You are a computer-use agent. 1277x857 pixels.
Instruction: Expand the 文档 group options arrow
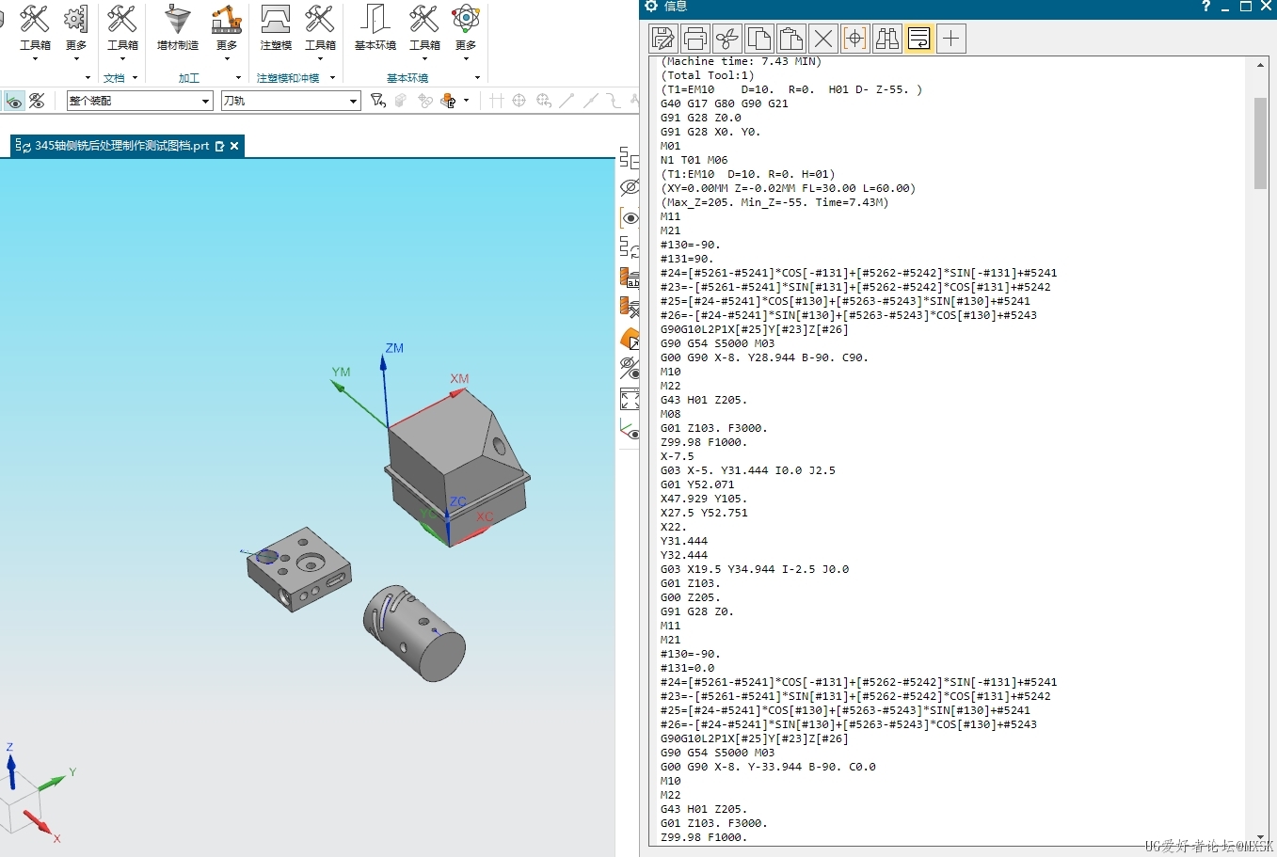(135, 78)
